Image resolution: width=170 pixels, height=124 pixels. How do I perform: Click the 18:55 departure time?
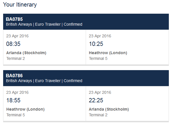pos(13,100)
